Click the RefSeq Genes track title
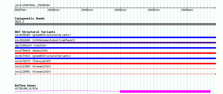Viewport: 223px width, 94px height. coord(25,86)
